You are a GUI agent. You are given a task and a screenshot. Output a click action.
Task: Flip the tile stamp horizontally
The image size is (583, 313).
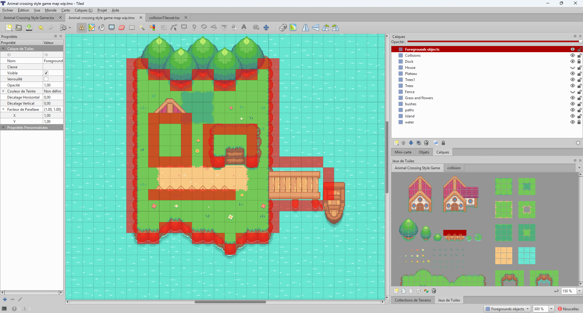tap(305, 28)
